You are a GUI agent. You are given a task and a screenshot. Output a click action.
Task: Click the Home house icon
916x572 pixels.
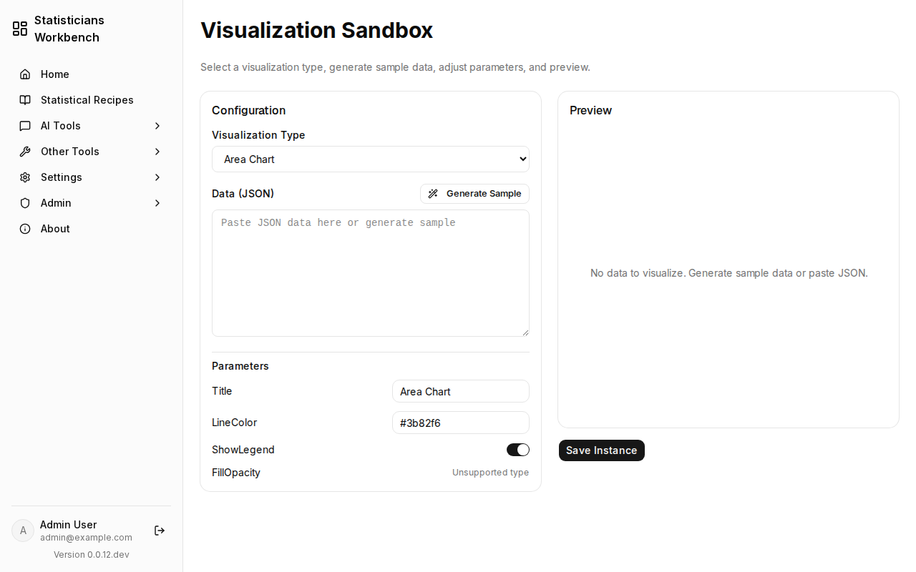point(25,74)
